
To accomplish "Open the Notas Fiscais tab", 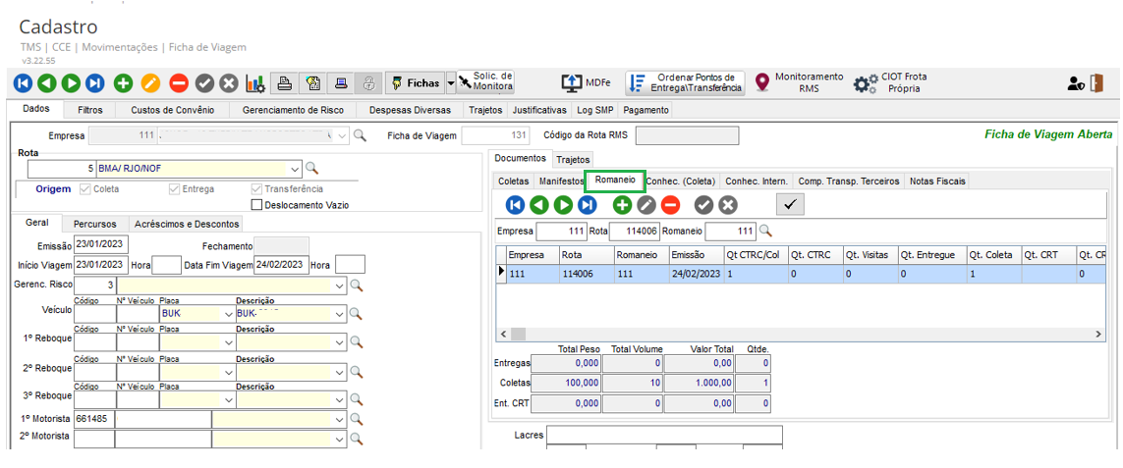I will [x=937, y=181].
